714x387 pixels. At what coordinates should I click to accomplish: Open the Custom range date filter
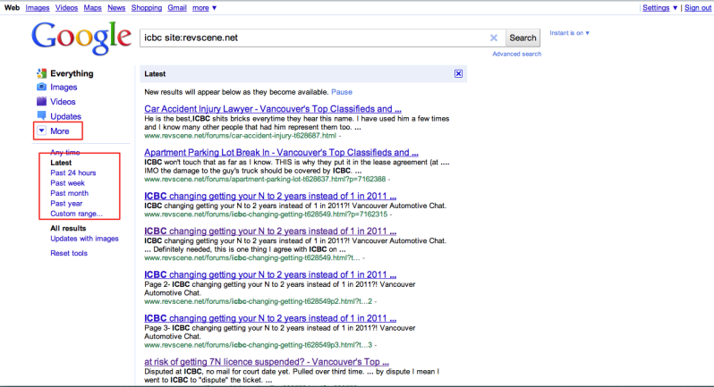(x=77, y=214)
